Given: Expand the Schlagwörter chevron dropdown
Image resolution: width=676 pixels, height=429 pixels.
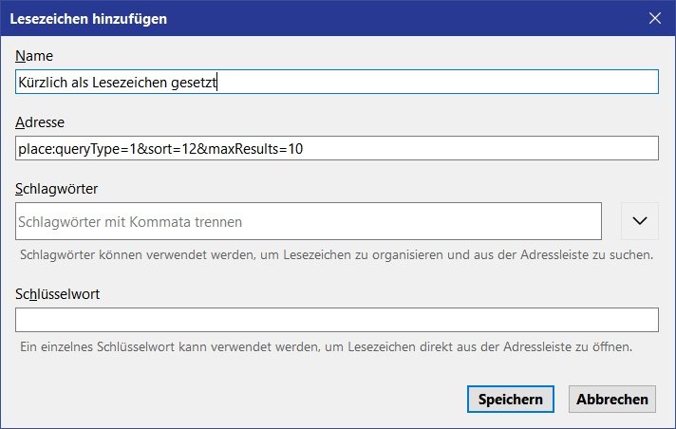Looking at the screenshot, I should point(639,220).
